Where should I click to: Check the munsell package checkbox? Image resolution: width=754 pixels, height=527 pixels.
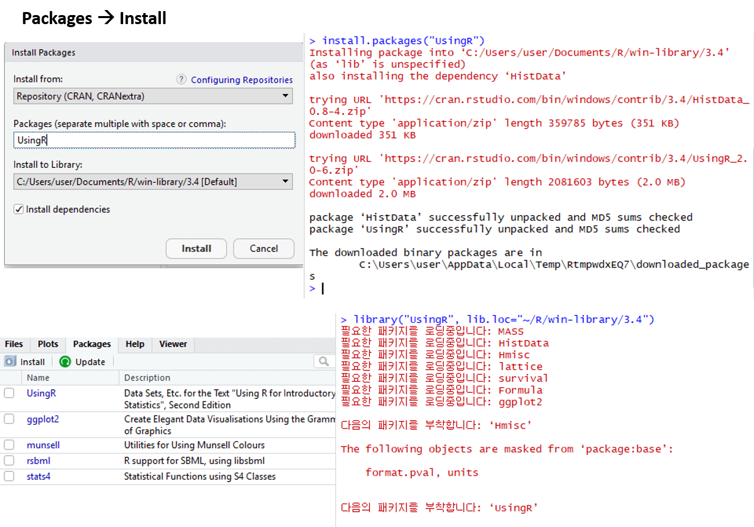click(9, 445)
